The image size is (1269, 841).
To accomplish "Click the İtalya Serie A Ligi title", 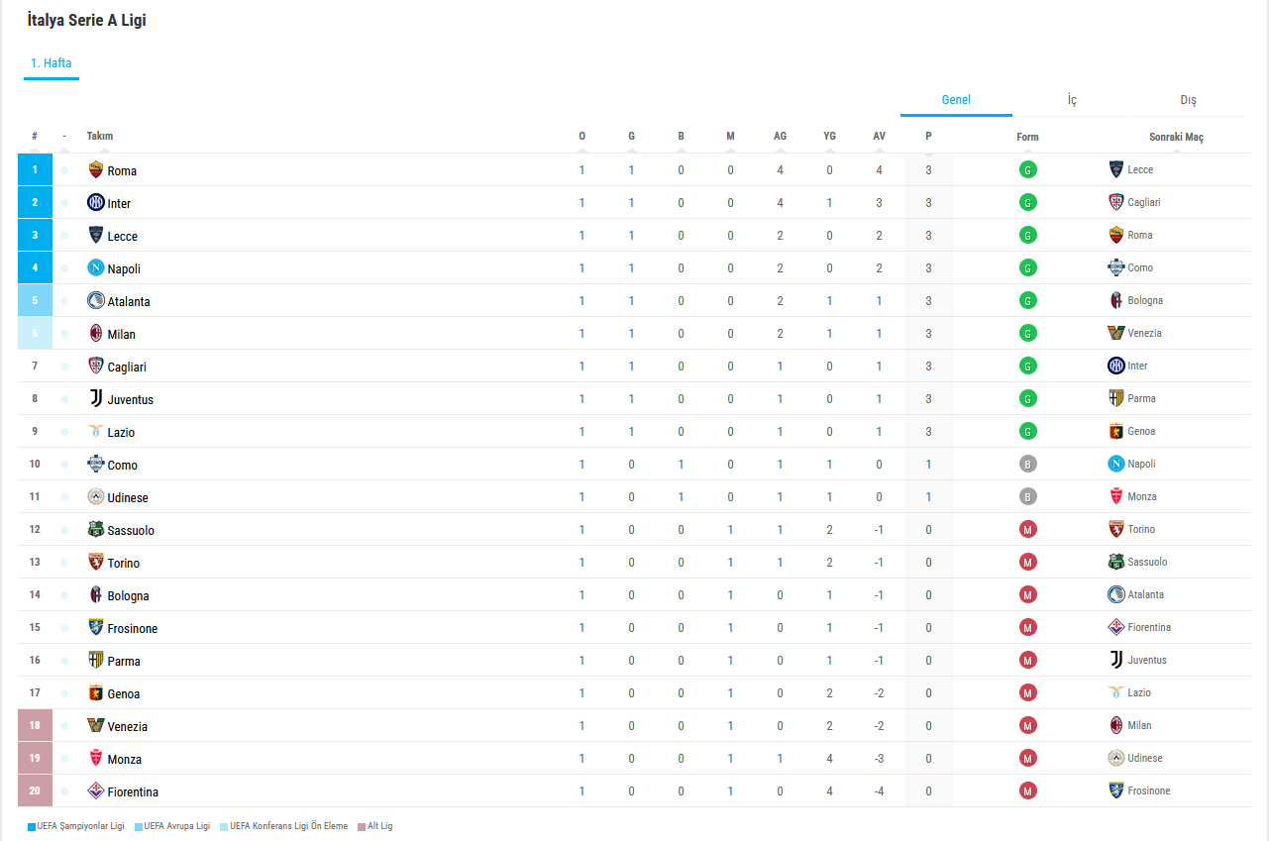I will coord(86,20).
